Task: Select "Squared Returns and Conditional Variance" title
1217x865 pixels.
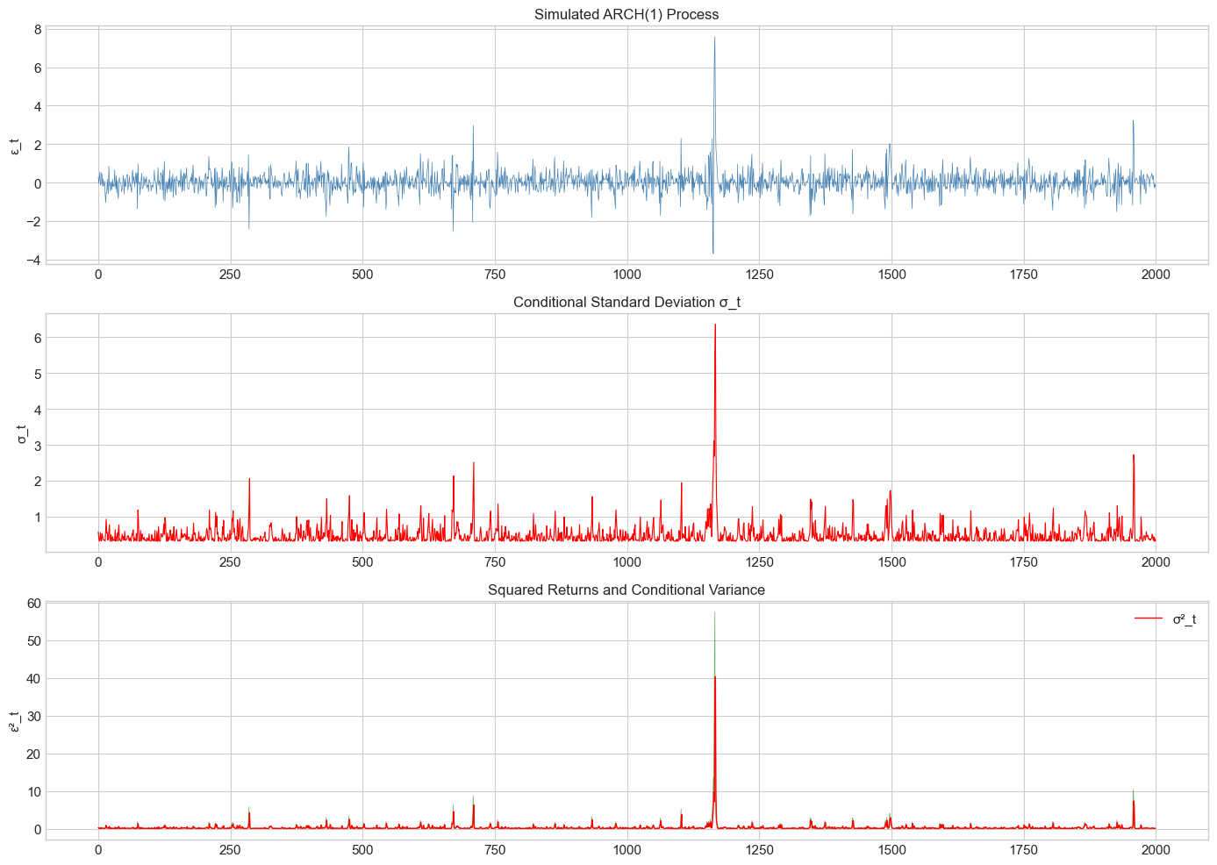Action: (x=626, y=590)
